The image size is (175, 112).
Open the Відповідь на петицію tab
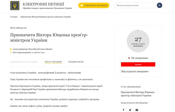tap(24, 62)
